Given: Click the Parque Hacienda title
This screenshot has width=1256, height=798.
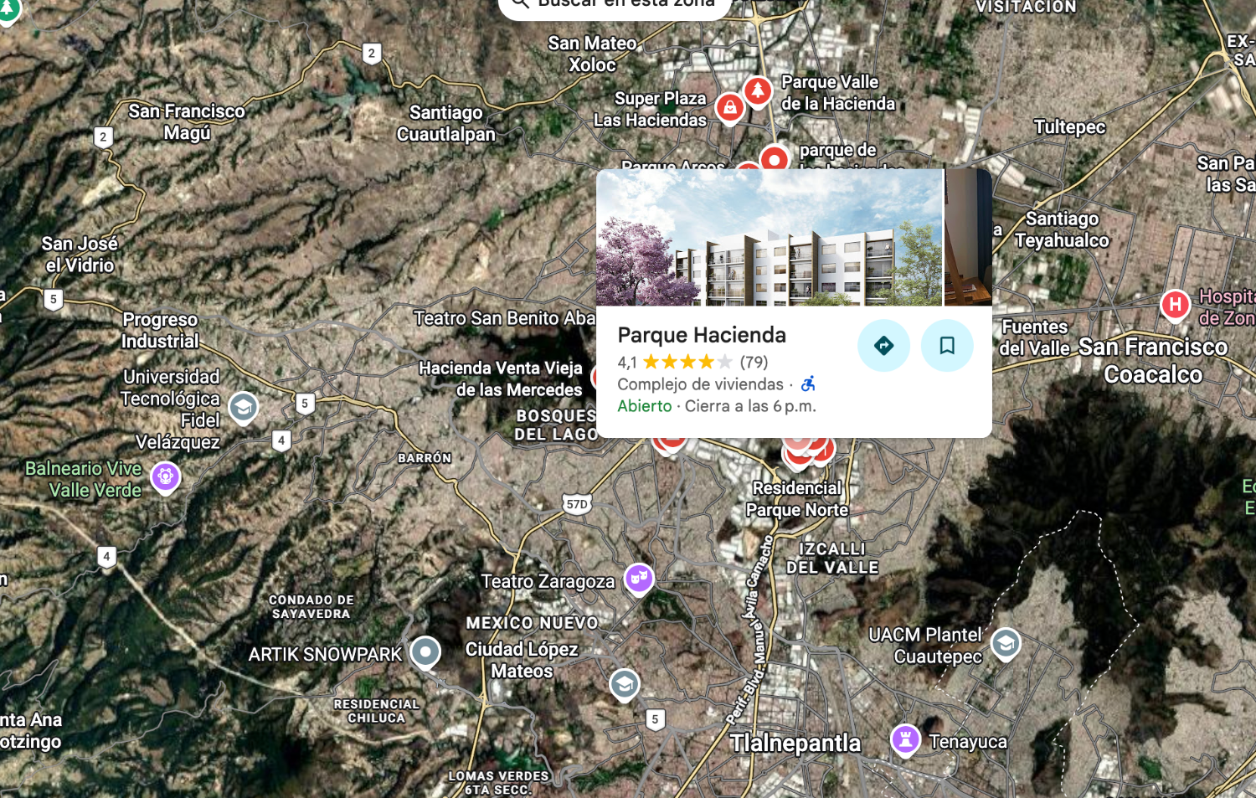Looking at the screenshot, I should click(702, 335).
